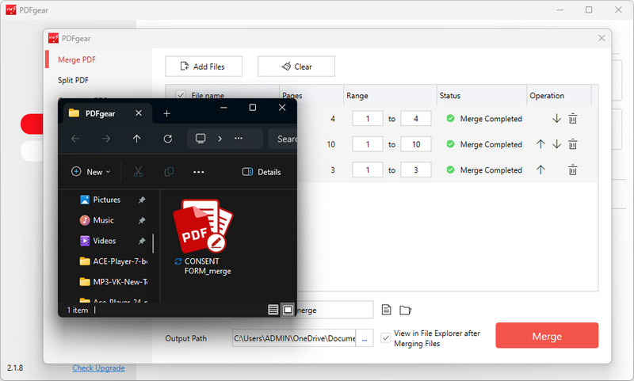This screenshot has height=381, width=634.
Task: Click the range end field showing 3
Action: click(415, 170)
